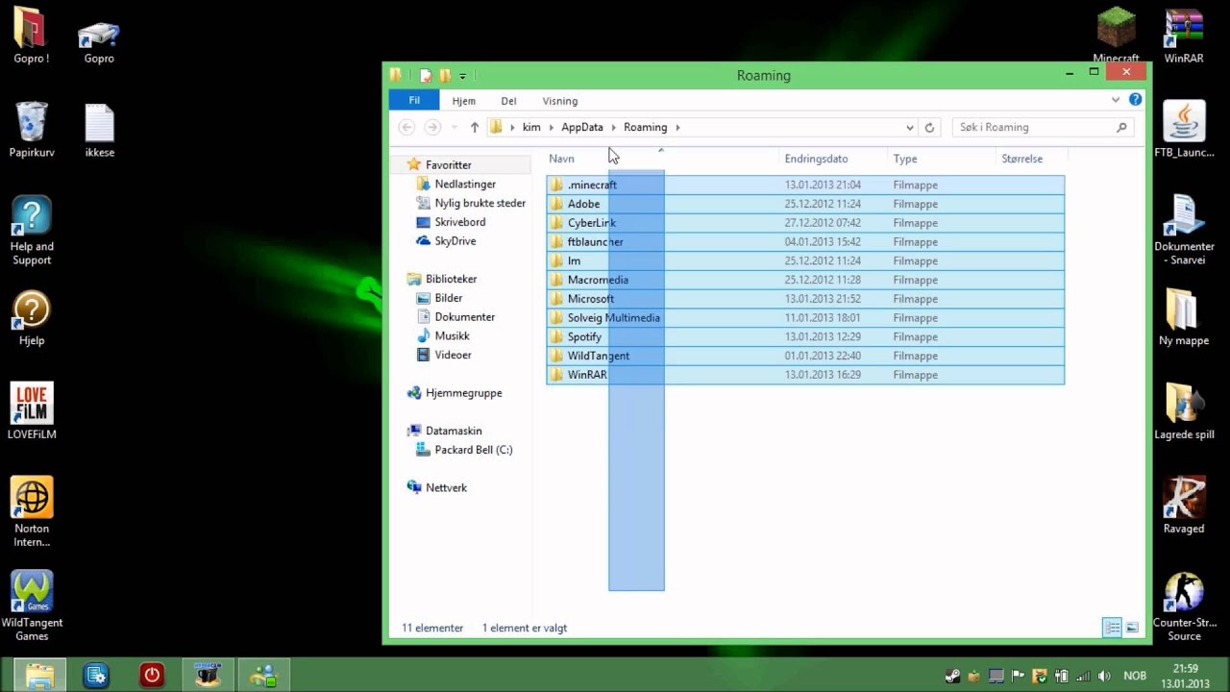Open Nettverk in navigation pane
Image resolution: width=1230 pixels, height=692 pixels.
click(x=446, y=487)
